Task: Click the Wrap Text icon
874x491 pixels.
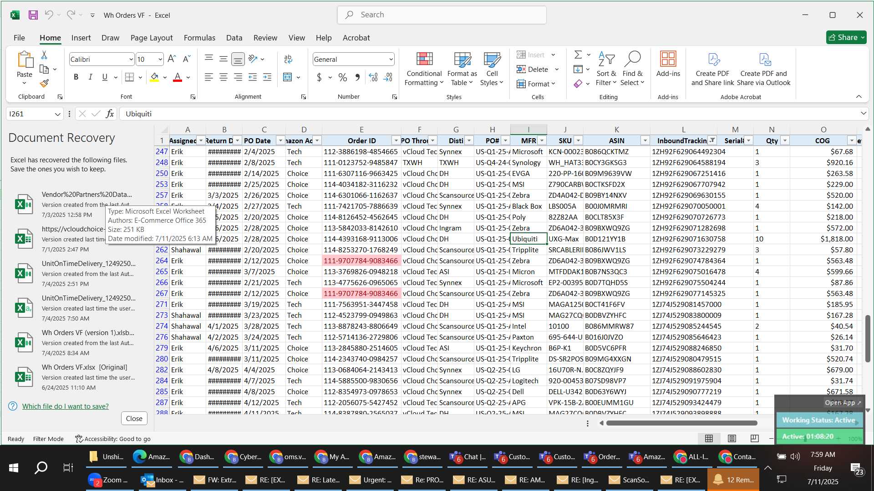Action: point(288,59)
